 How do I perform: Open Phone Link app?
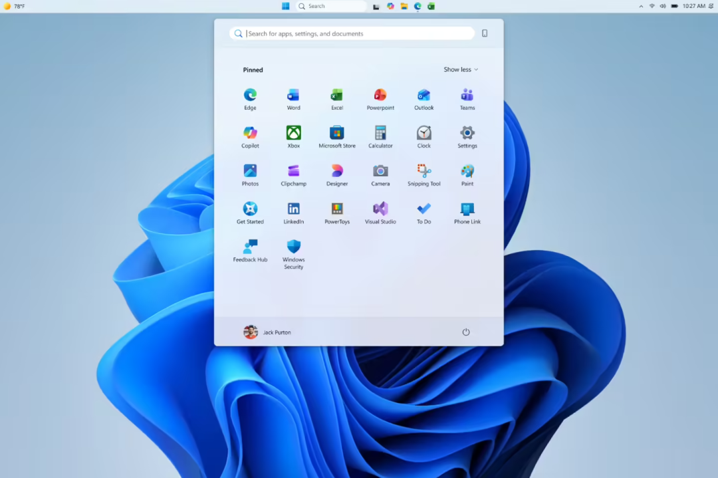(467, 213)
